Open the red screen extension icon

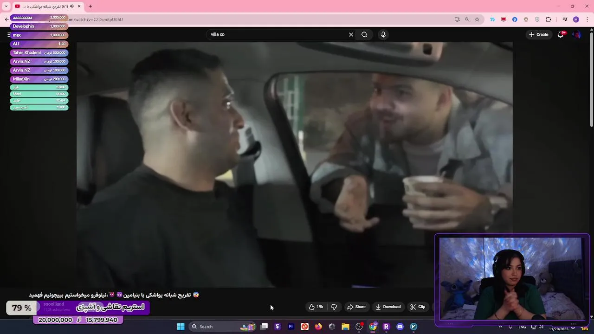[x=504, y=19]
